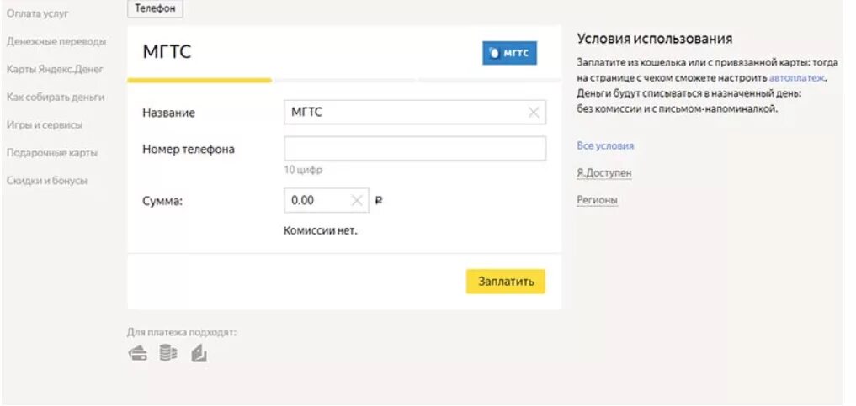This screenshot has width=856, height=406.
Task: Click the cash banknotes payment icon
Action: [199, 354]
